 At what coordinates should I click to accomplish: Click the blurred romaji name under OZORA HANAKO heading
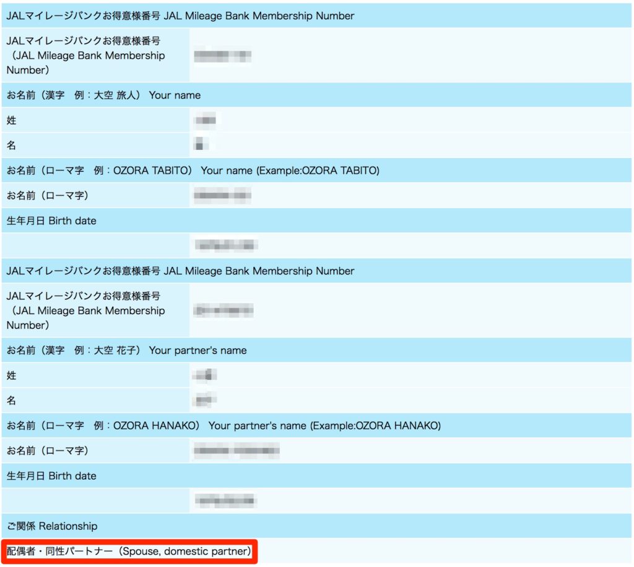coord(237,451)
